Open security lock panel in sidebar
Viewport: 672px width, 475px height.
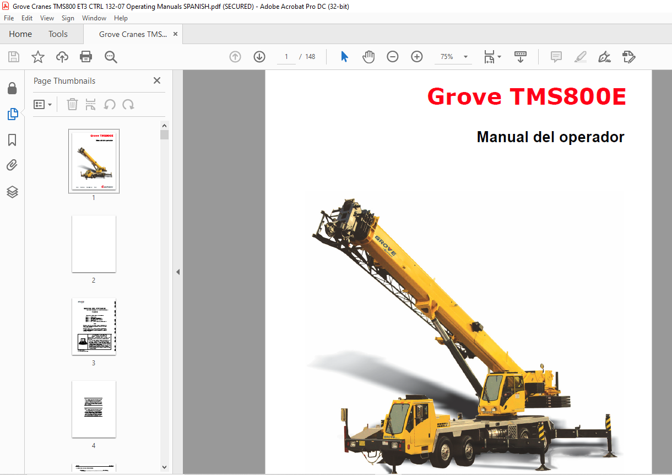point(12,88)
